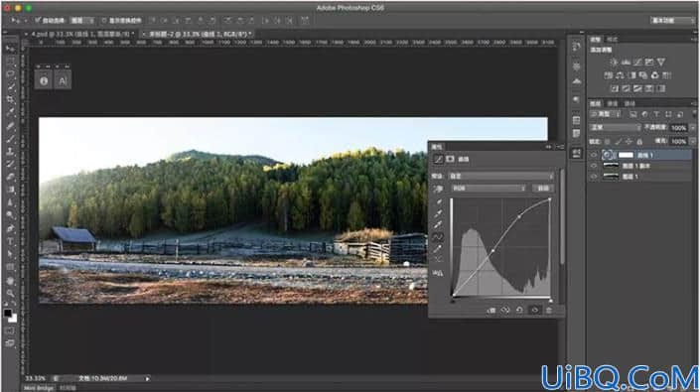Click the foreground color swatch
The width and height of the screenshot is (700, 392).
pos(8,313)
